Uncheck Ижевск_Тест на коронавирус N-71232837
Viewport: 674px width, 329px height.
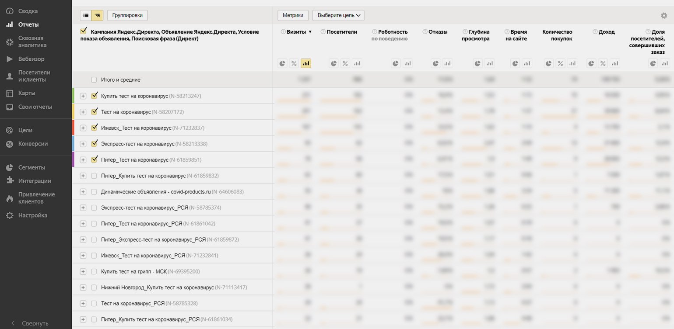[x=94, y=128]
